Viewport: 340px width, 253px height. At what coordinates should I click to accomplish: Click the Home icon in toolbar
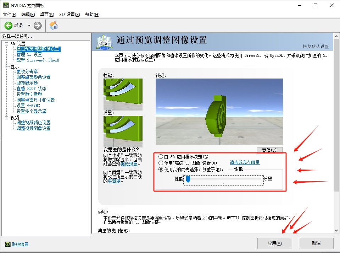point(53,26)
